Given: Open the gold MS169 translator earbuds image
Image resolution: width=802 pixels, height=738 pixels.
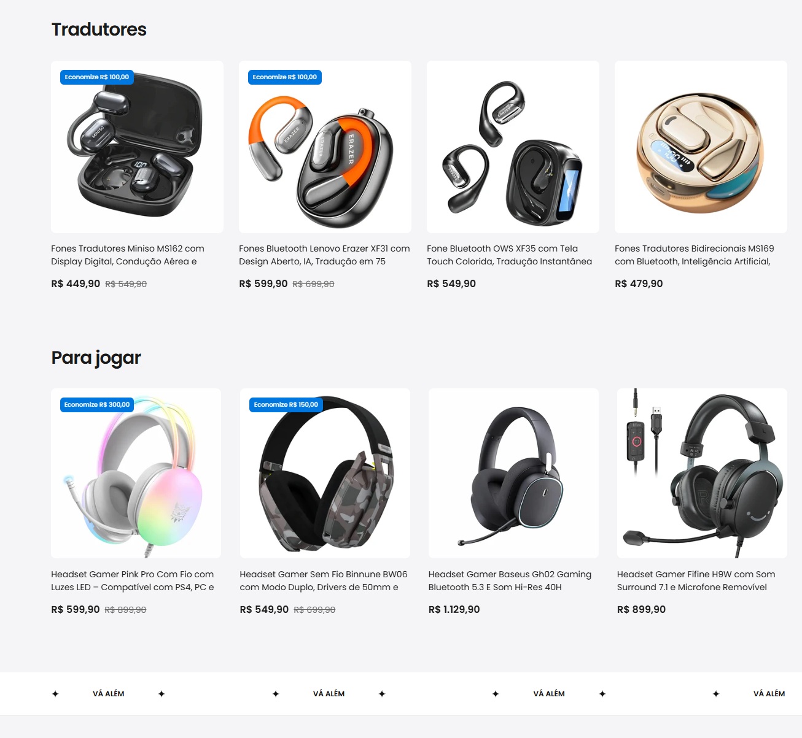Looking at the screenshot, I should click(701, 147).
